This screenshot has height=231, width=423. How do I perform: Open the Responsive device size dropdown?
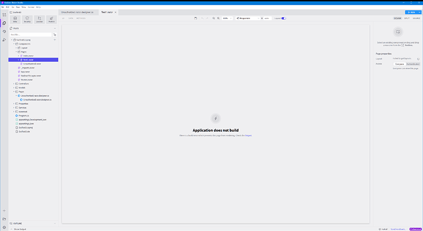(248, 18)
